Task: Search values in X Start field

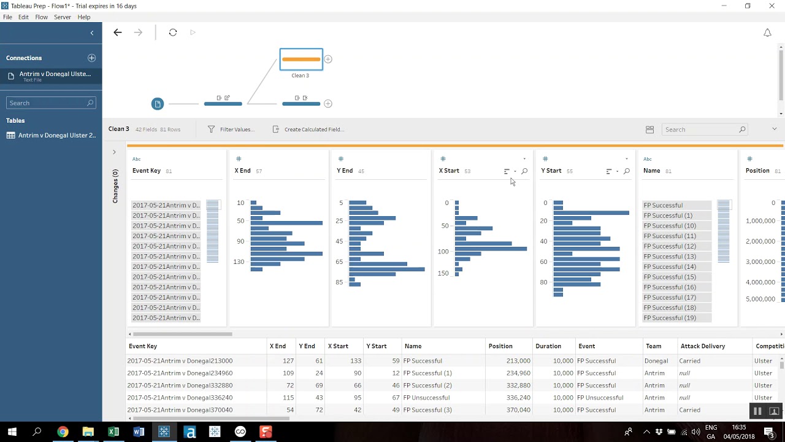Action: tap(524, 171)
